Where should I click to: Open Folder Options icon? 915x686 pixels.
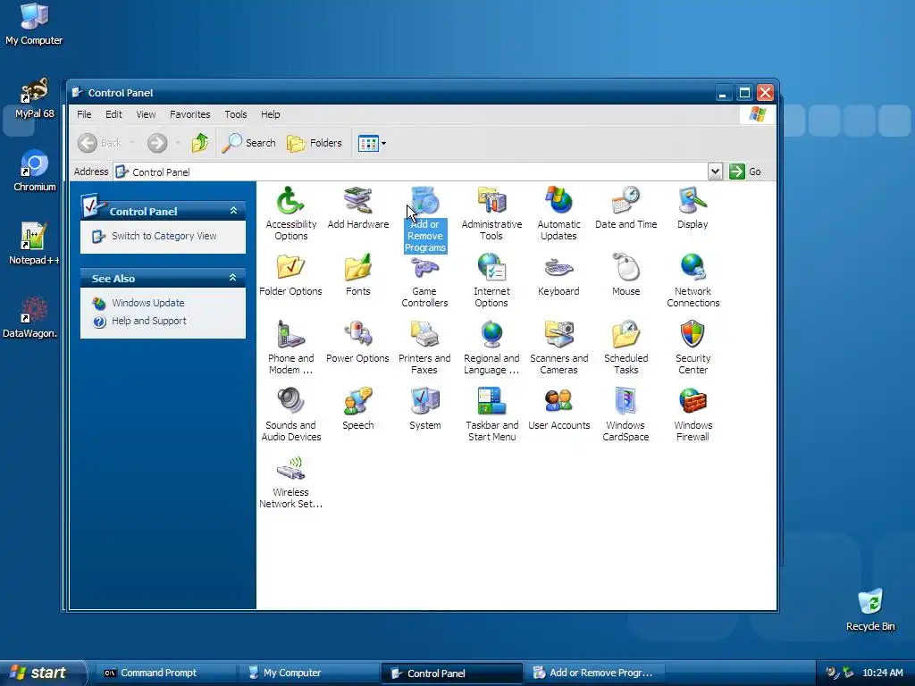[290, 275]
